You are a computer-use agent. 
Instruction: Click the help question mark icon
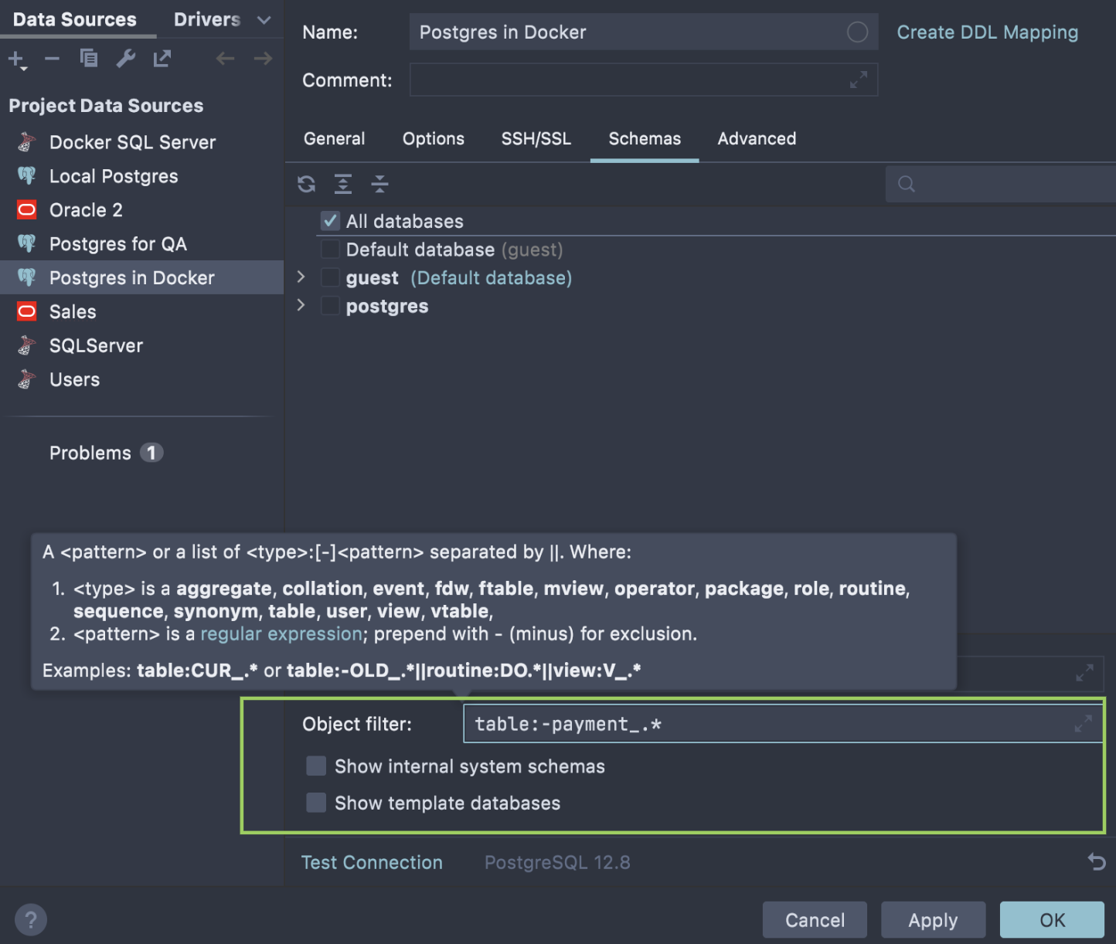coord(30,919)
